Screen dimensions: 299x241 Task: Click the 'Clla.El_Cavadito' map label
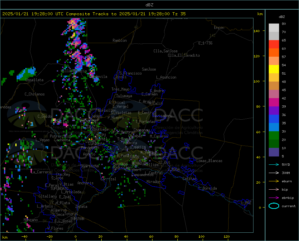[184, 55]
